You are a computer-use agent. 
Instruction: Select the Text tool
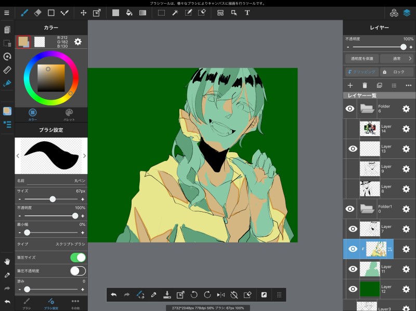(247, 12)
